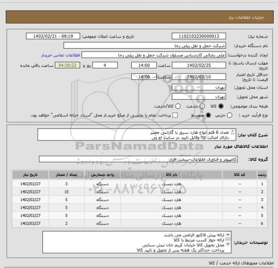Click the delivery province field تهران

click(x=199, y=87)
